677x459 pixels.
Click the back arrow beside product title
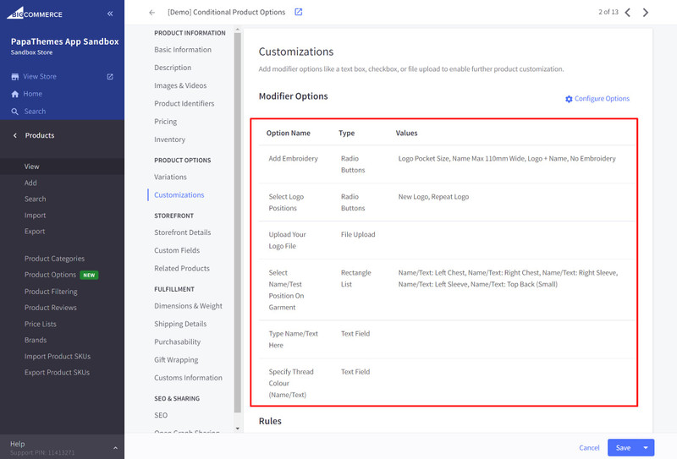151,13
